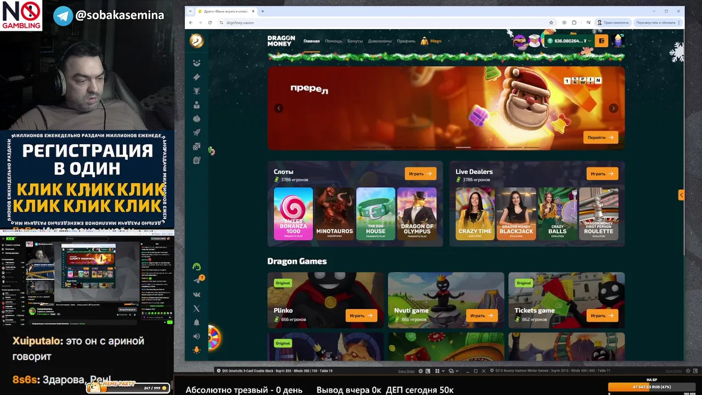Open Dragon Money Blackjack thumbnail
The height and width of the screenshot is (395, 702).
pos(516,214)
